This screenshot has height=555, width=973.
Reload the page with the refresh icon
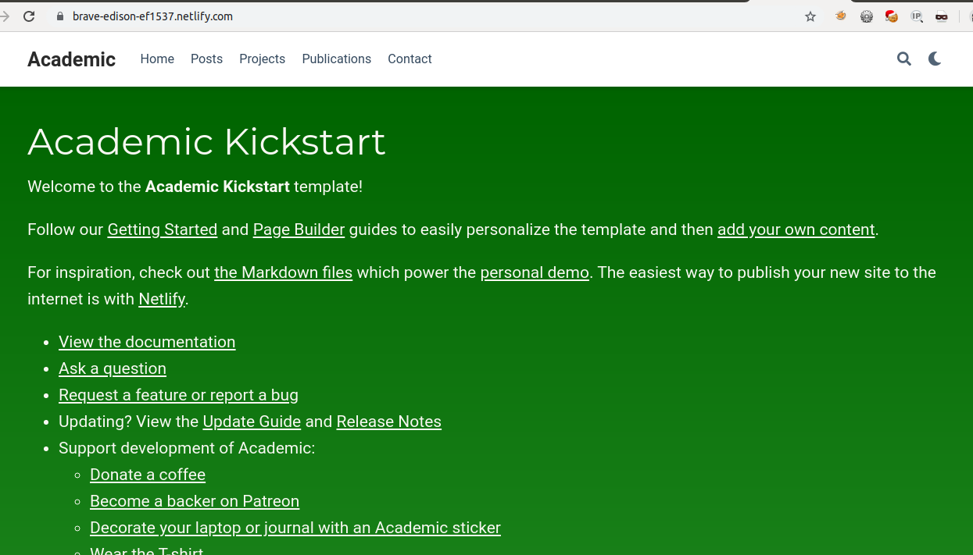29,16
